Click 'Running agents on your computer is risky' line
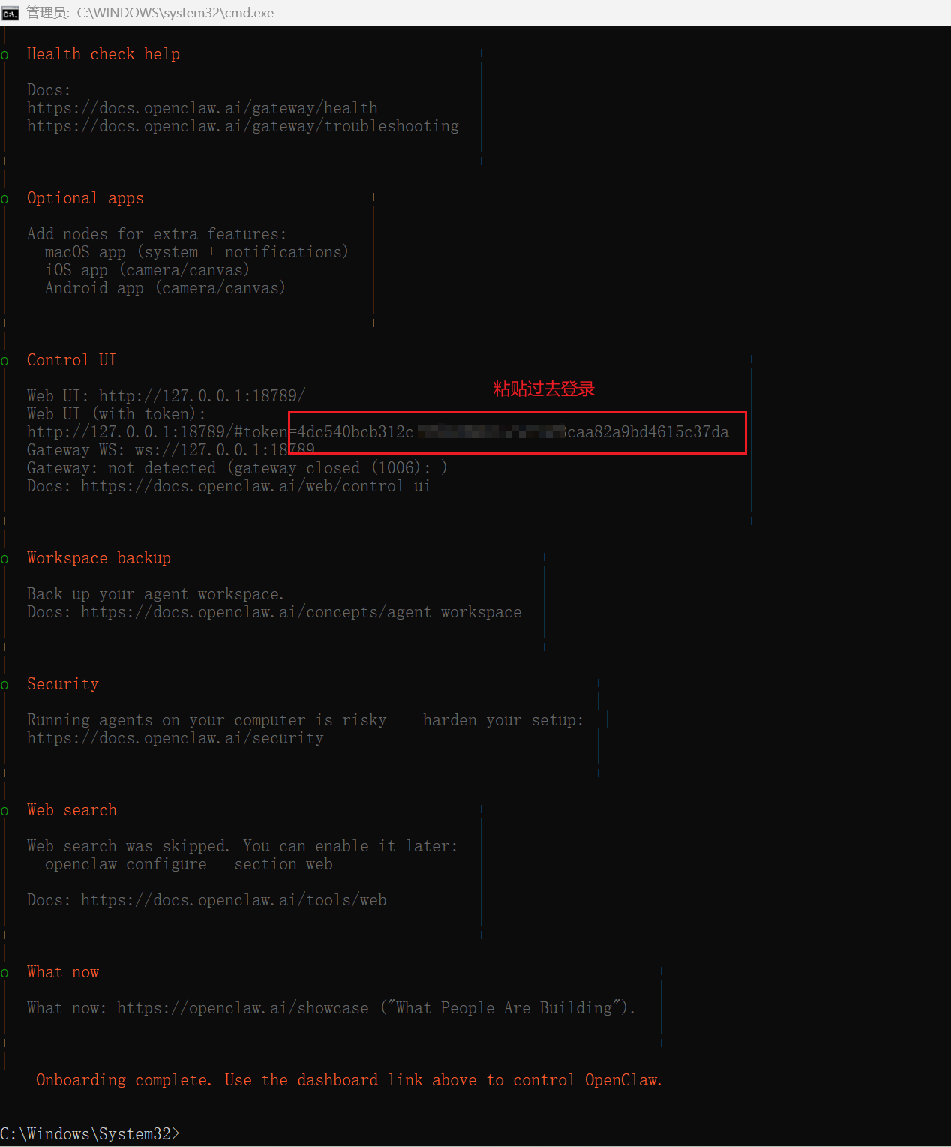 [305, 720]
